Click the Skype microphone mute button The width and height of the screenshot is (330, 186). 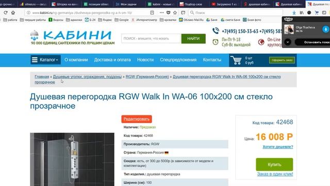point(325,29)
